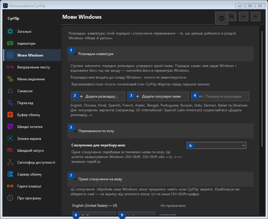Click the CyrFlip title in the sidebar
This screenshot has width=268, height=219.
13,18
